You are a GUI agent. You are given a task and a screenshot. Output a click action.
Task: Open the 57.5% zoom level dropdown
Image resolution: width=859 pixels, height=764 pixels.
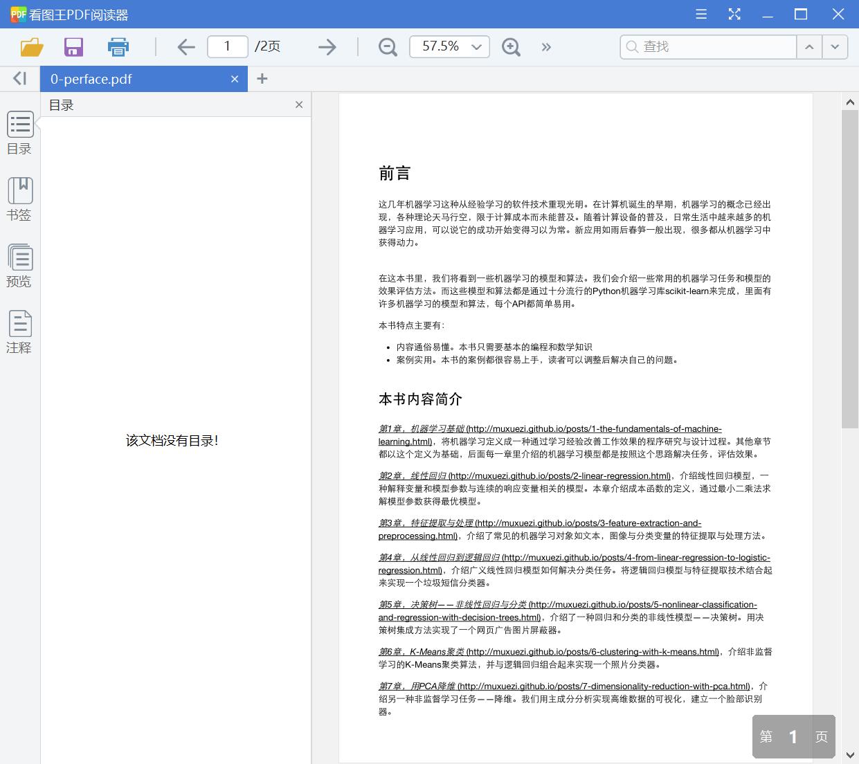click(x=449, y=46)
